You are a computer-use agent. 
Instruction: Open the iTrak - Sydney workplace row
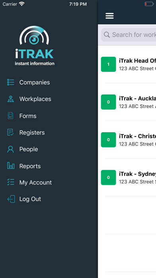click(127, 177)
